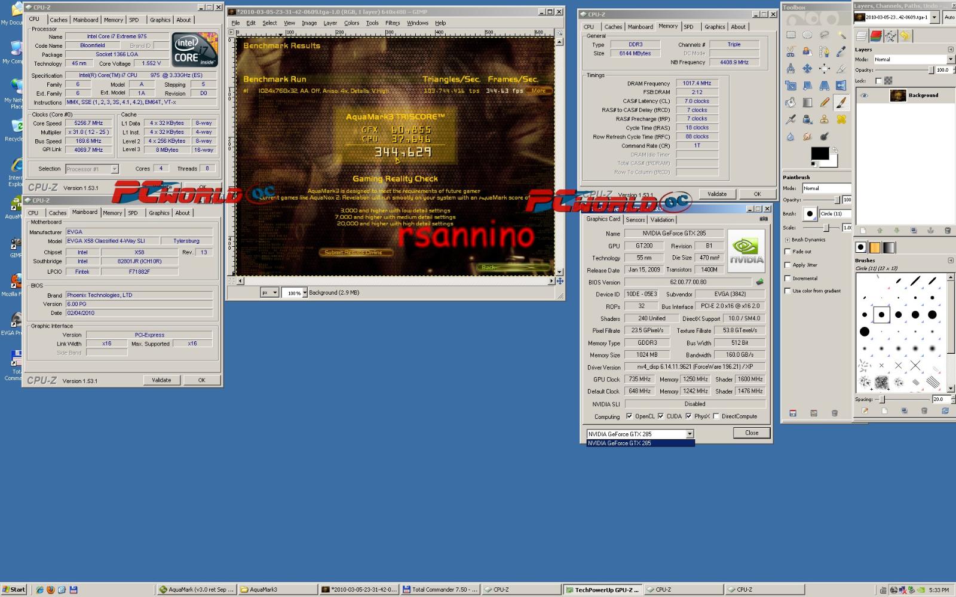Enable Use color from gradient
The width and height of the screenshot is (956, 597).
788,291
